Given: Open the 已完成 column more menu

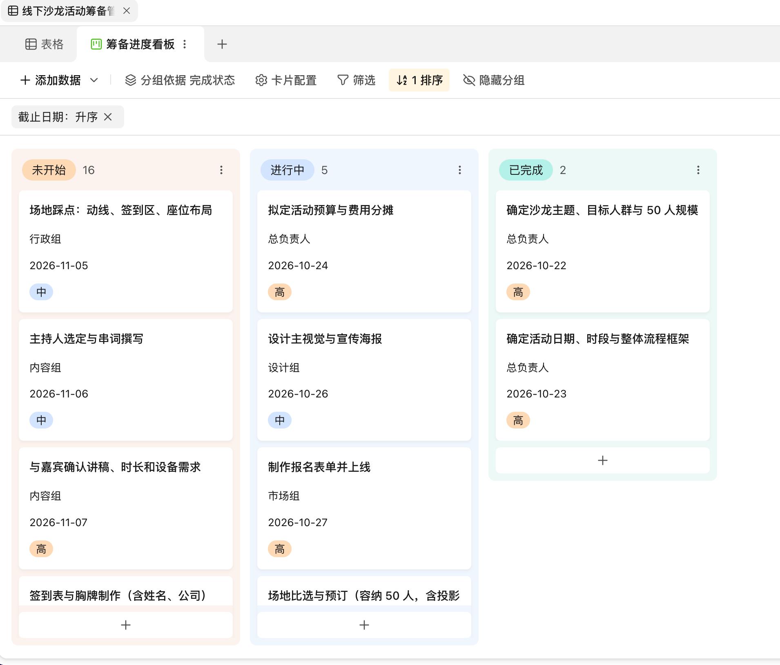Looking at the screenshot, I should (698, 170).
